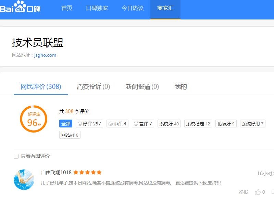
Task: Select the 商家汇 navigation tab
Action: 165,8
